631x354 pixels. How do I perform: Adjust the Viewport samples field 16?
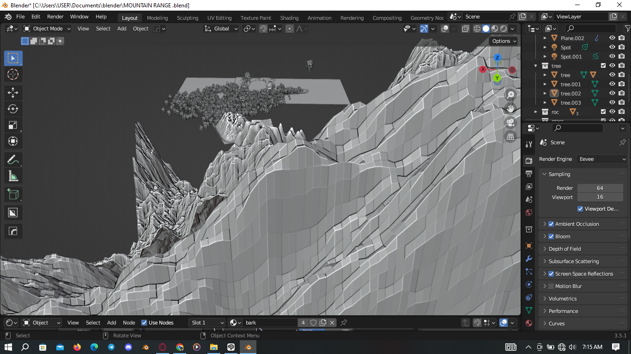point(600,197)
